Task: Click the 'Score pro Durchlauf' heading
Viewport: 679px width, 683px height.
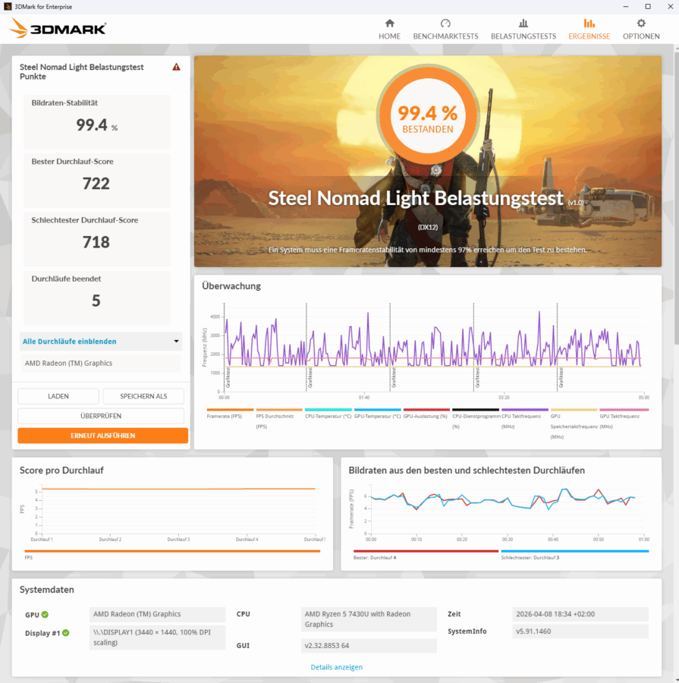Action: coord(61,471)
